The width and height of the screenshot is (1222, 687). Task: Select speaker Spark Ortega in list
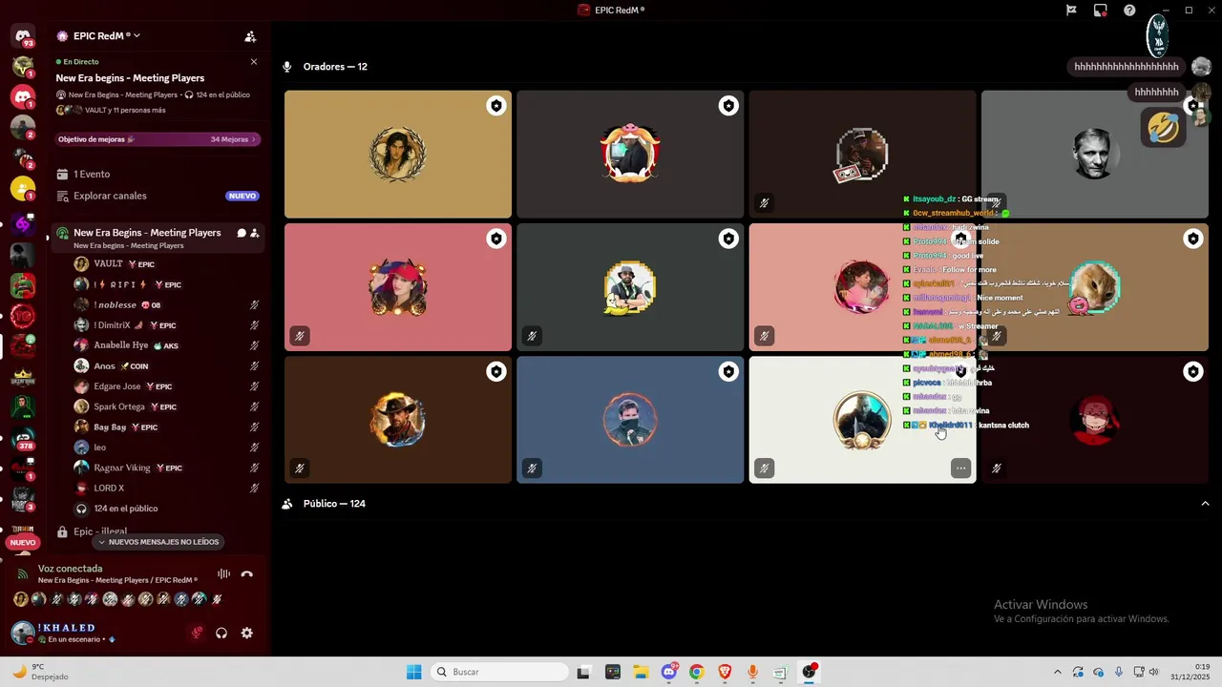coord(167,406)
